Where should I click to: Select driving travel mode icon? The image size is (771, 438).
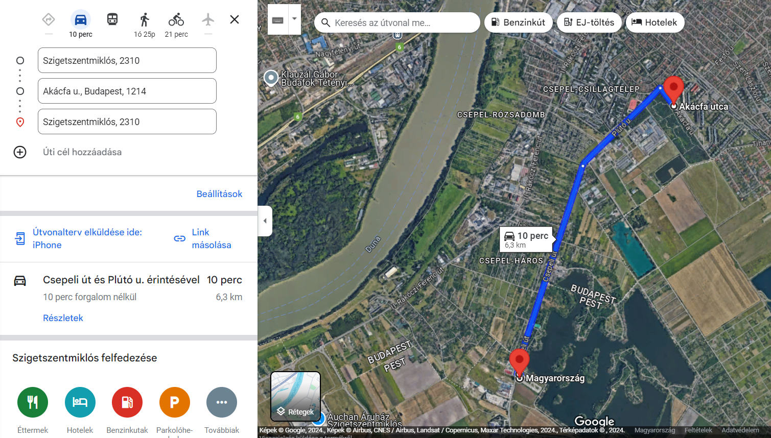pyautogui.click(x=81, y=20)
